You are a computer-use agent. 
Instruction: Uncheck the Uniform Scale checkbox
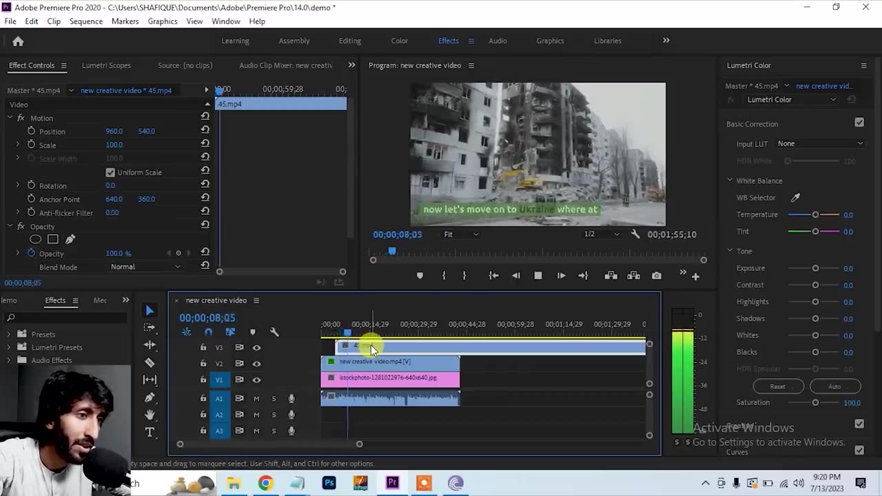[110, 172]
